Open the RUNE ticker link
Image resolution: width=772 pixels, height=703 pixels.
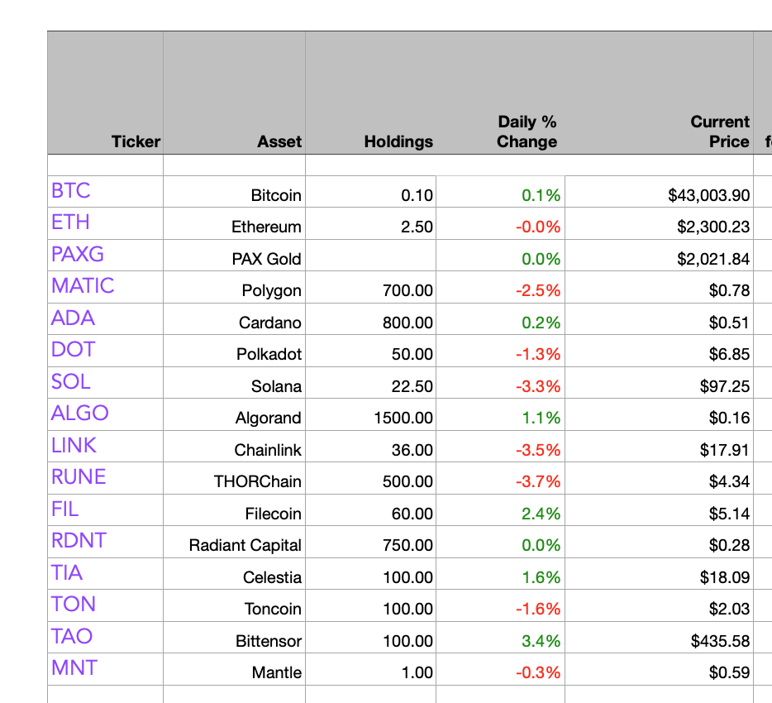tap(79, 477)
